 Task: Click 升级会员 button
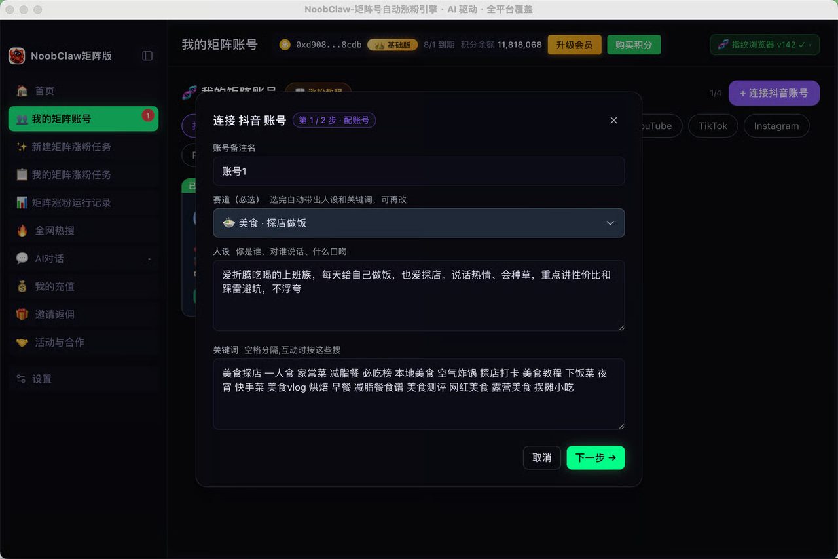tap(574, 45)
